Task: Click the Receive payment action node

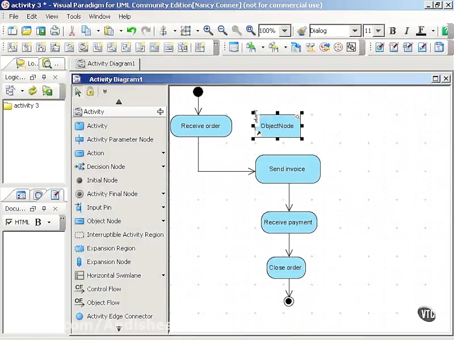Action: 289,223
